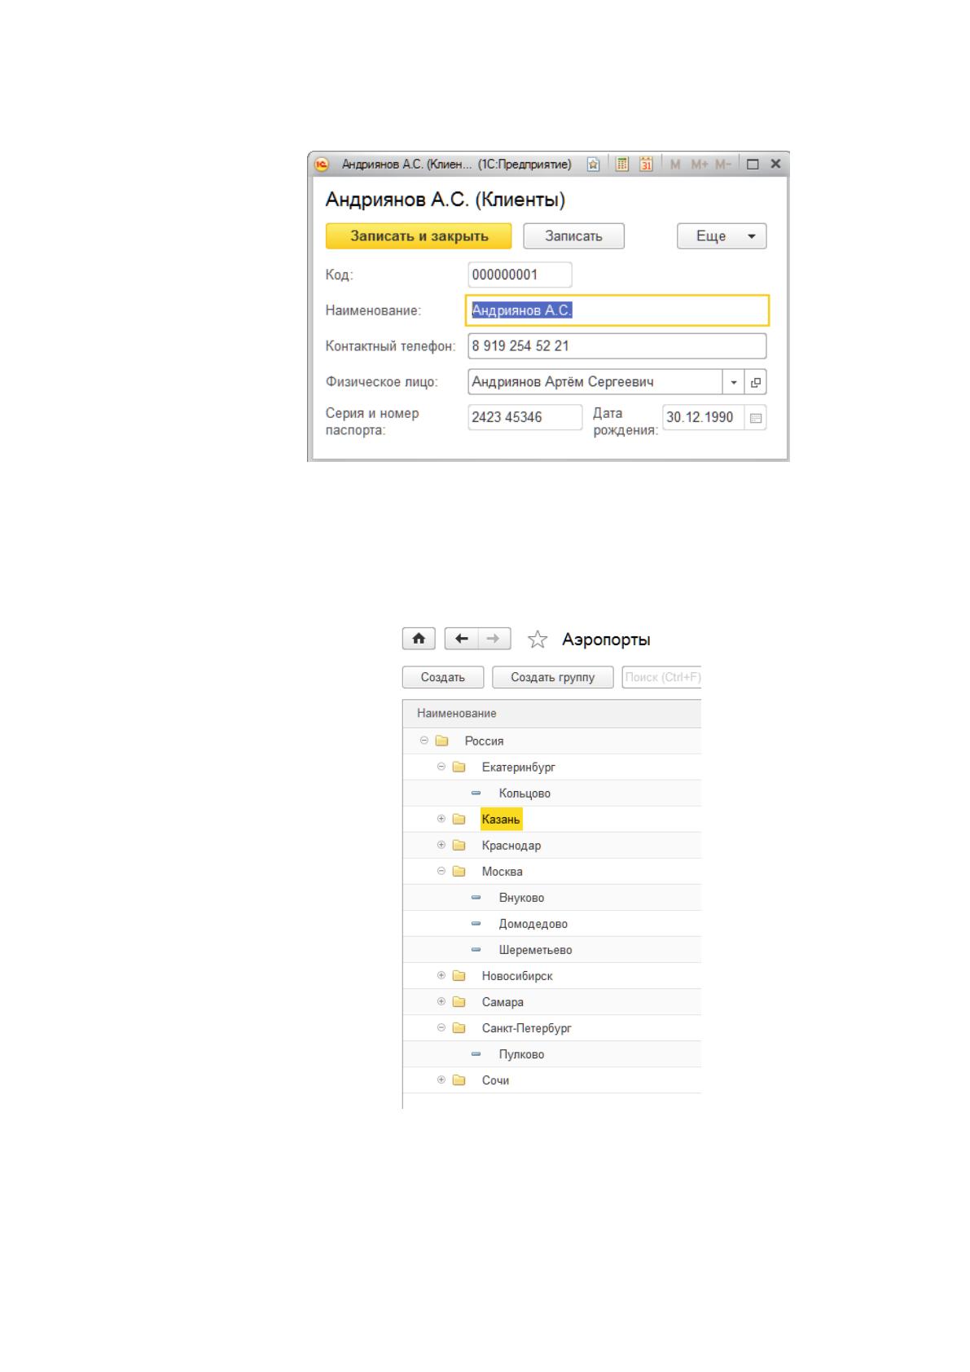
Task: Expand the Казань folder
Action: [x=441, y=819]
